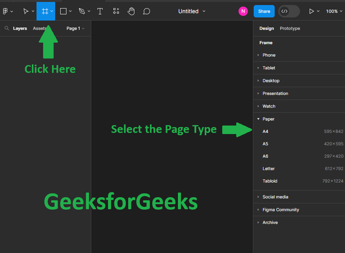Select the Text tool
Viewport: 345px width, 253px height.
point(100,11)
